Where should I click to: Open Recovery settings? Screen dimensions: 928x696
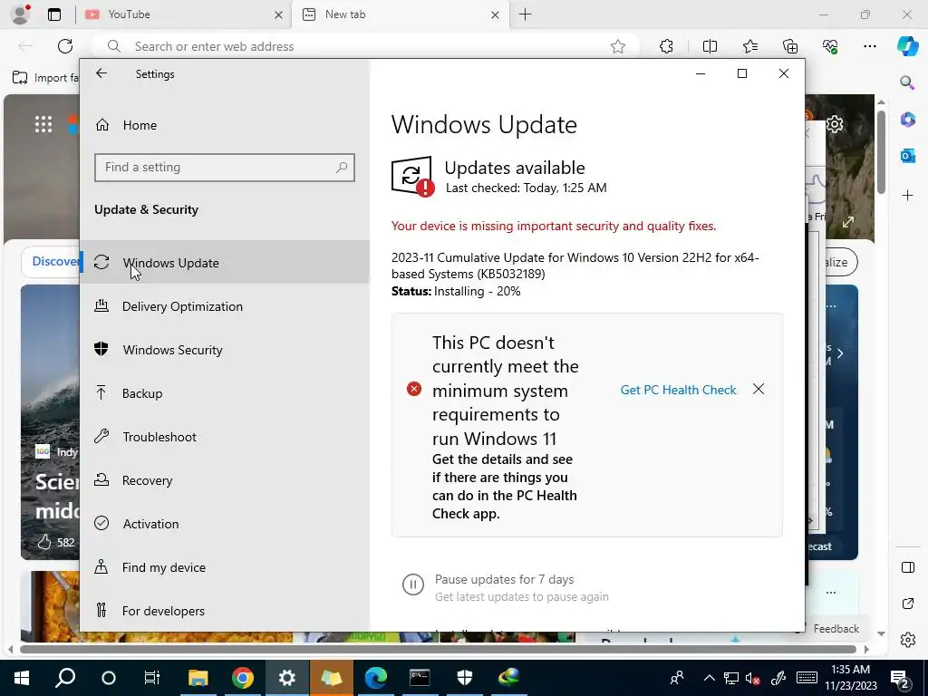click(x=225, y=480)
